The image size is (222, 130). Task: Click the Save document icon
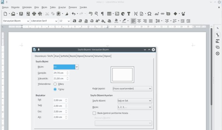pyautogui.click(x=21, y=14)
